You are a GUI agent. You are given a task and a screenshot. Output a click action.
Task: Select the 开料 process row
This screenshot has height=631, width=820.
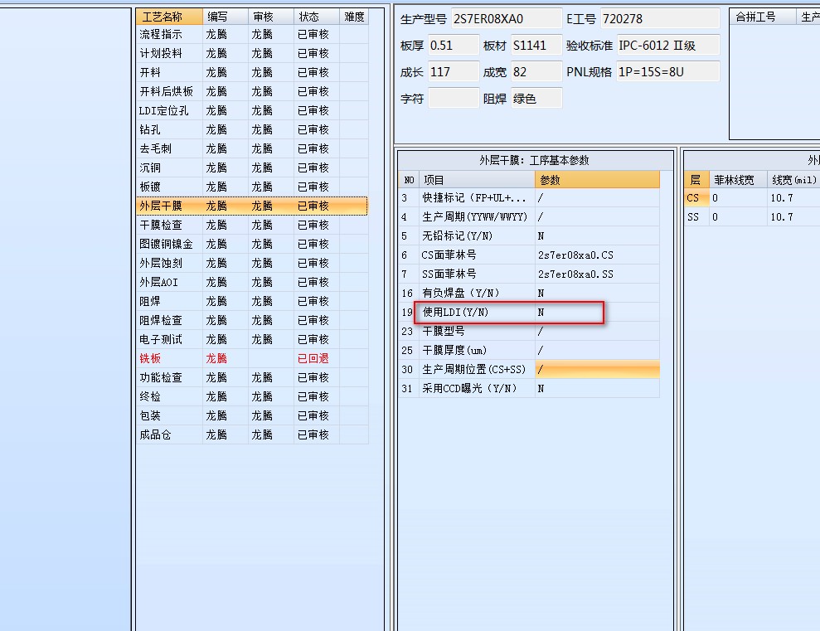coord(252,73)
